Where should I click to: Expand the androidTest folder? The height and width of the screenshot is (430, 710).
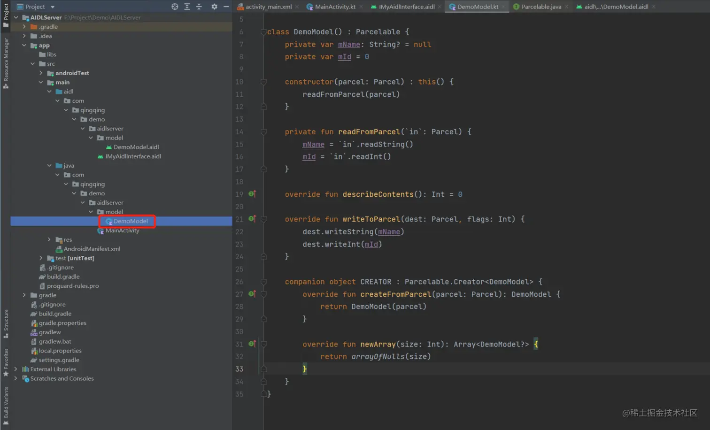41,73
